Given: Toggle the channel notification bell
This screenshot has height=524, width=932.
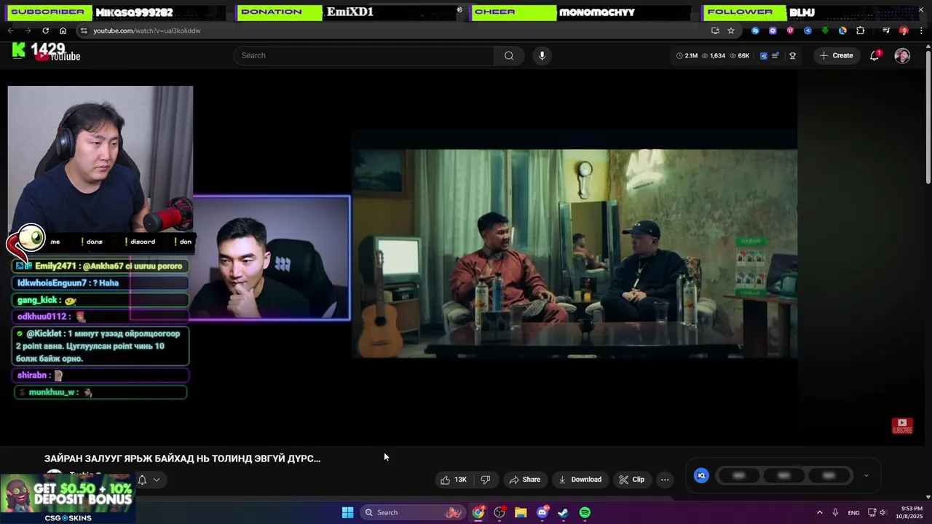Looking at the screenshot, I should [142, 480].
